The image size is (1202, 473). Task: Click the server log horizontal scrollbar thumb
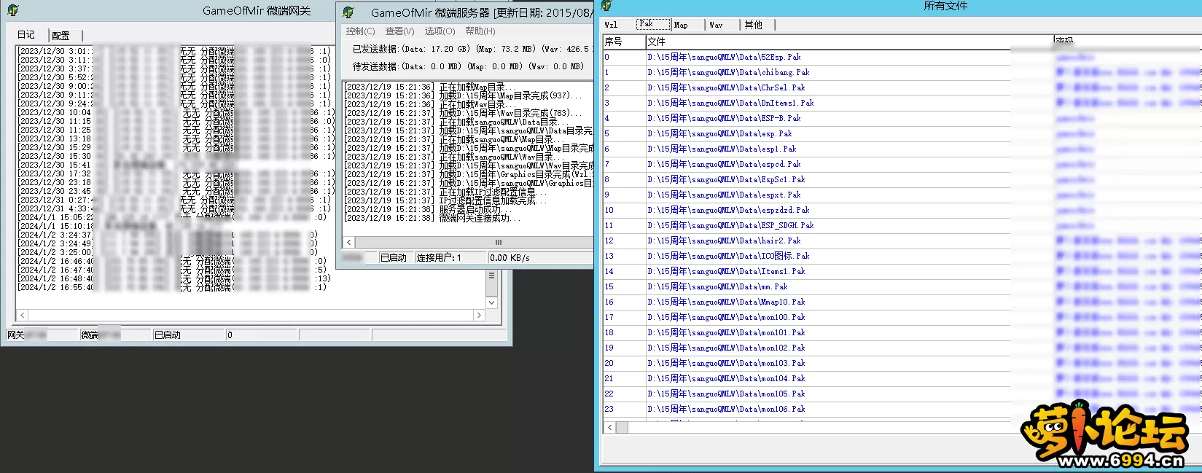coord(499,242)
